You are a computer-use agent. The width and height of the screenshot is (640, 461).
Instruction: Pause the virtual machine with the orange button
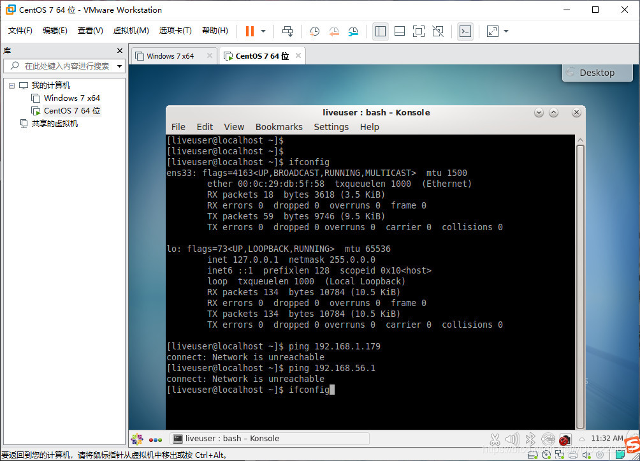[x=250, y=31]
